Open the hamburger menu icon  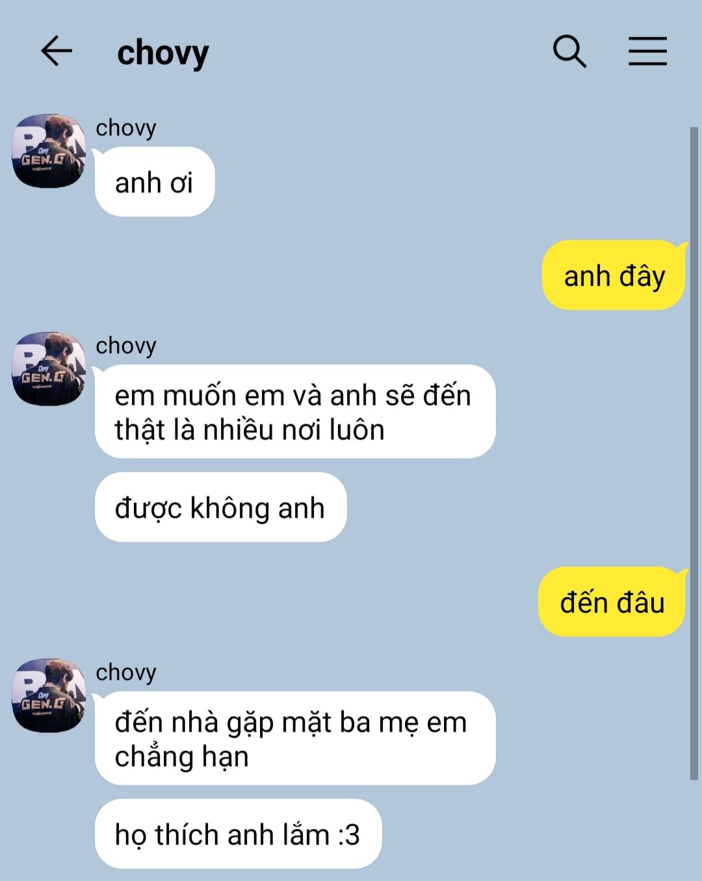(647, 51)
